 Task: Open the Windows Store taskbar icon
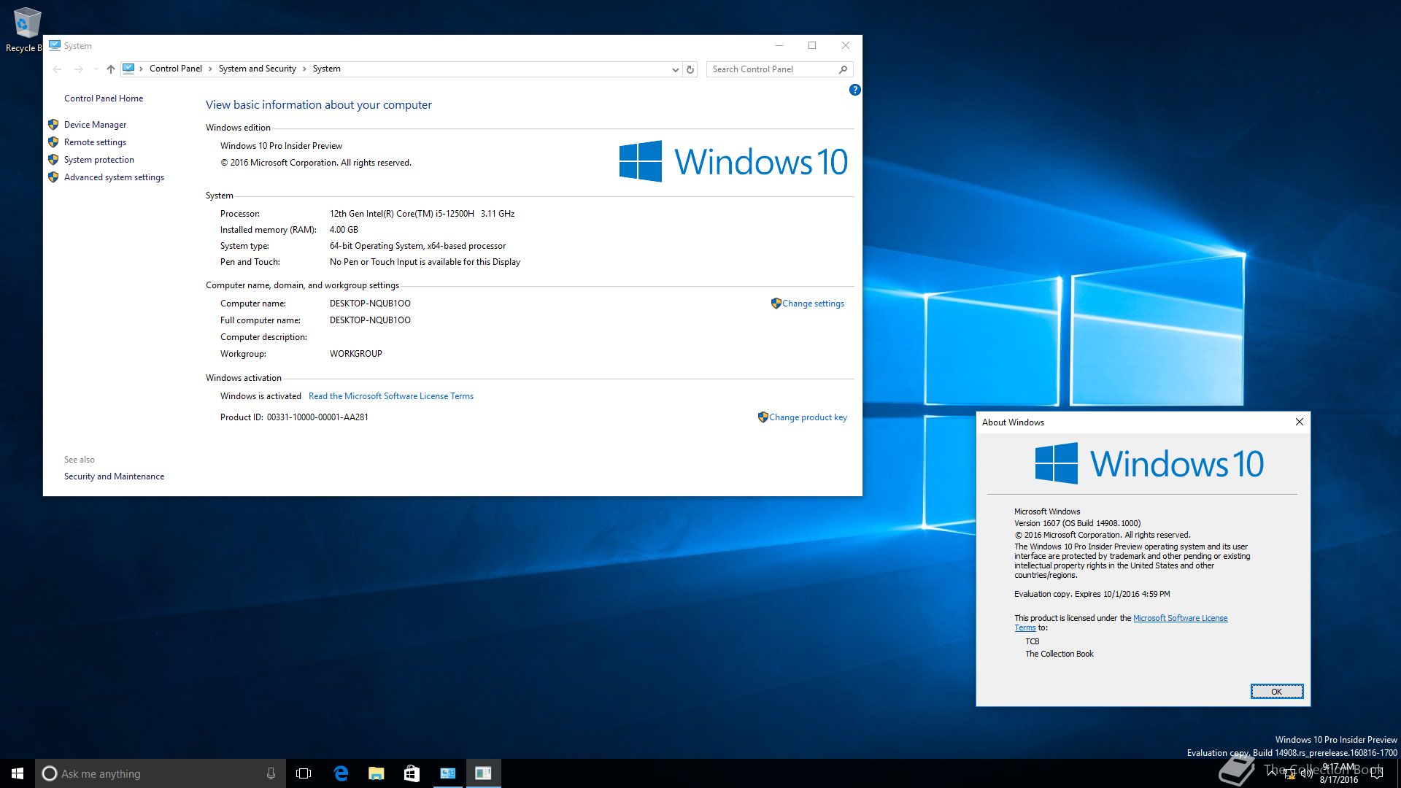(412, 773)
